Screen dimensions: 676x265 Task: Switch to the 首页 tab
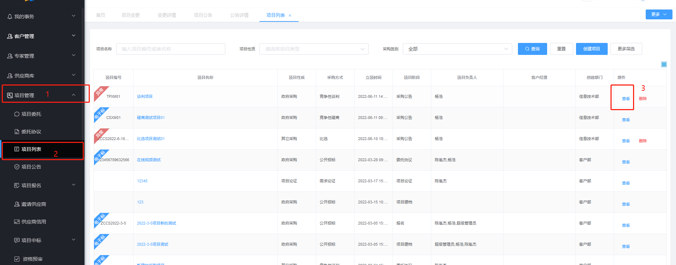[101, 15]
